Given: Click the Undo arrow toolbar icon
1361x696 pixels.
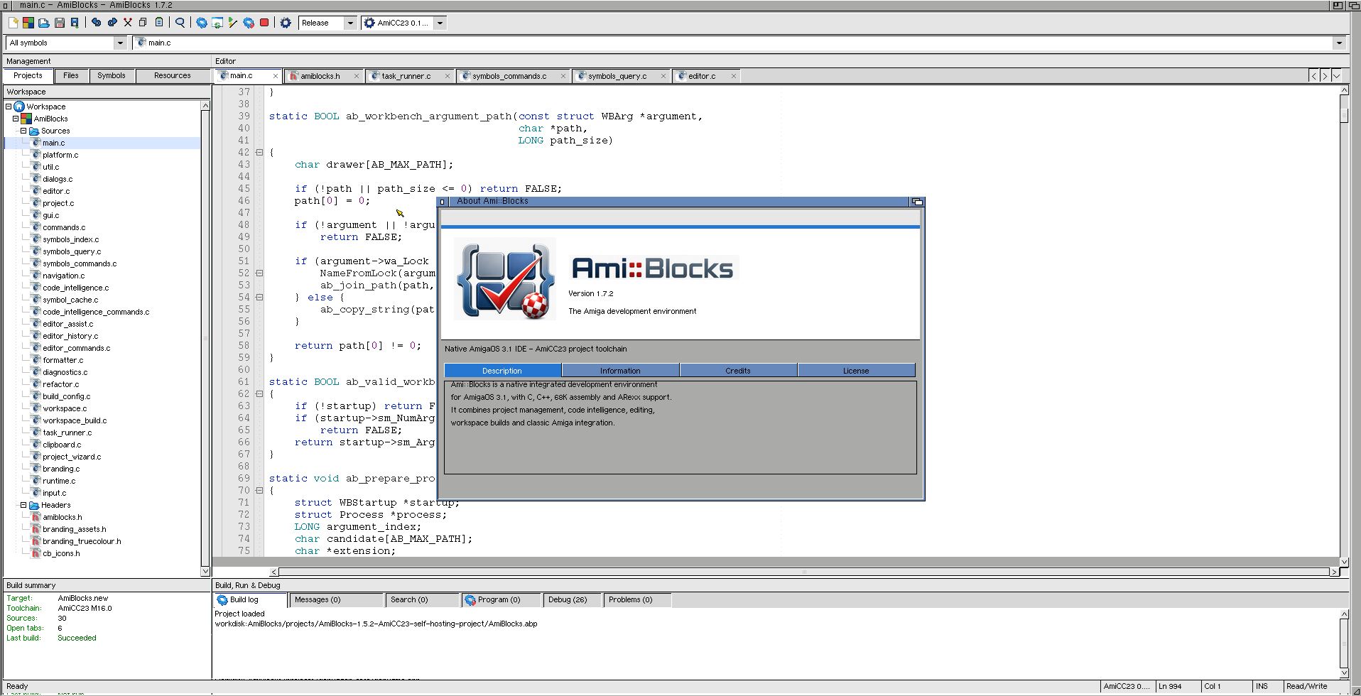Looking at the screenshot, I should coord(97,23).
